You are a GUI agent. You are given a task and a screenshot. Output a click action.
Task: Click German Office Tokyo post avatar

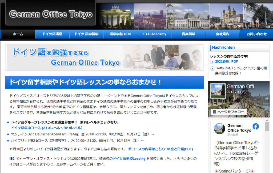pos(219,129)
